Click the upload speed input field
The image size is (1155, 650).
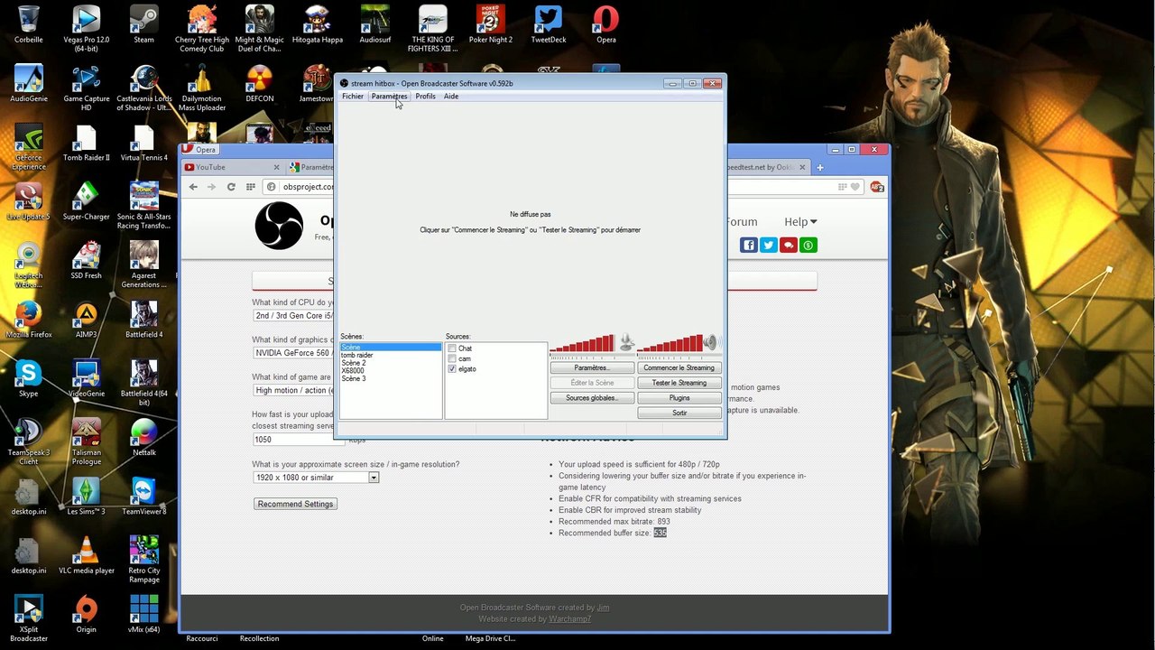click(x=299, y=440)
